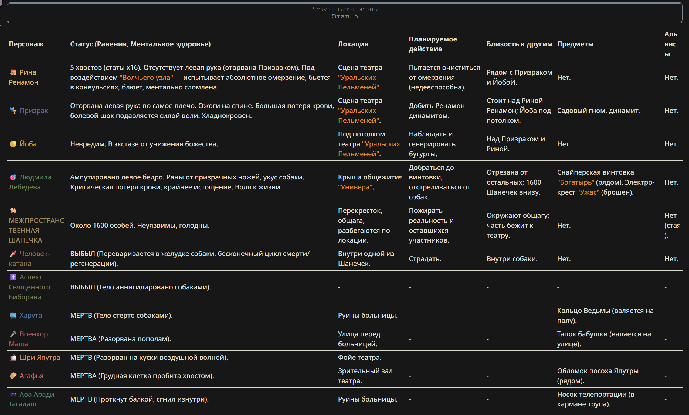This screenshot has height=415, width=689.
Task: Select the name 'МЕЖПРОСТРАНСТВЕННАЯ ШАНЕЧКА'
Action: [x=36, y=230]
